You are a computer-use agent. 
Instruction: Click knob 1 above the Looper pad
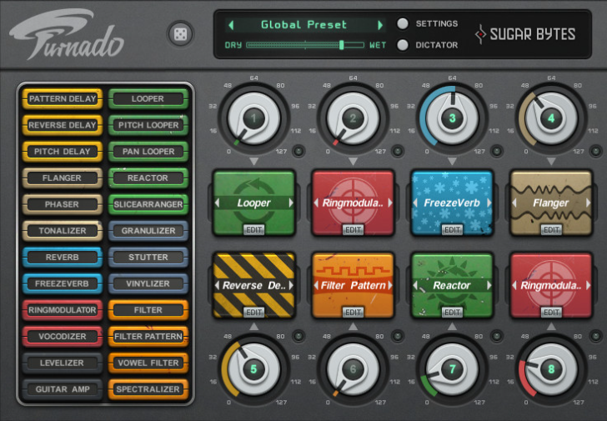pyautogui.click(x=253, y=118)
